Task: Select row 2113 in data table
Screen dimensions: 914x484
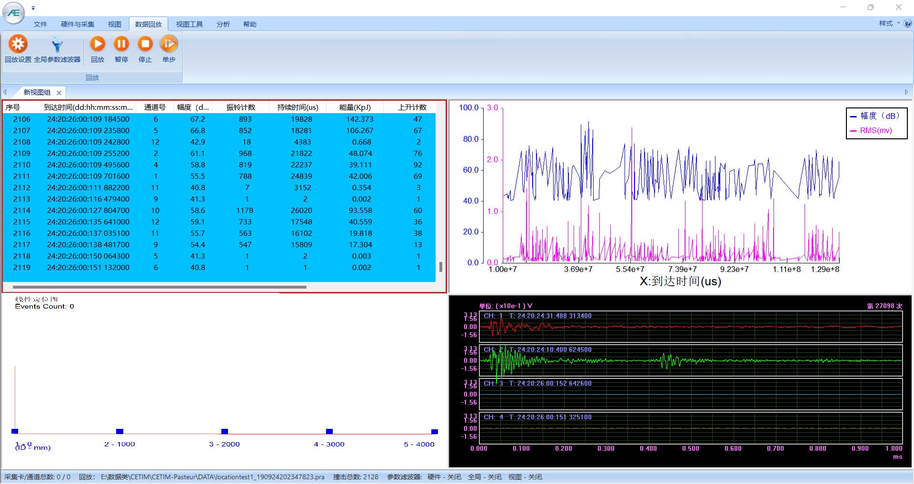Action: click(x=219, y=199)
